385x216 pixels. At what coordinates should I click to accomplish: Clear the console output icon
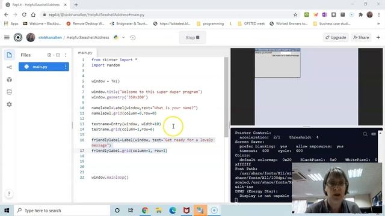pos(374,134)
